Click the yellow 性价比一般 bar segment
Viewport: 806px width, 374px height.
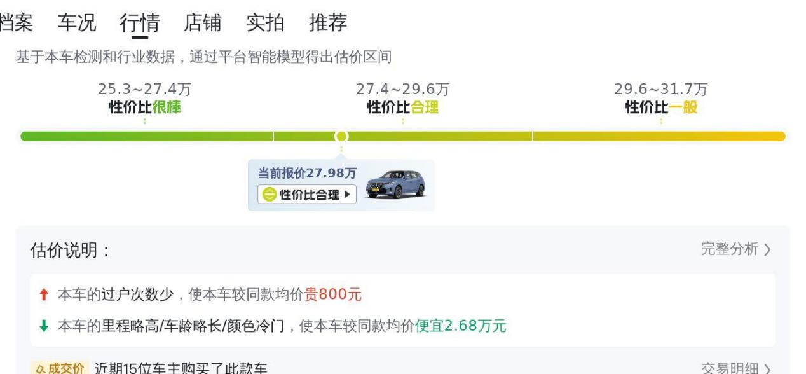point(659,136)
